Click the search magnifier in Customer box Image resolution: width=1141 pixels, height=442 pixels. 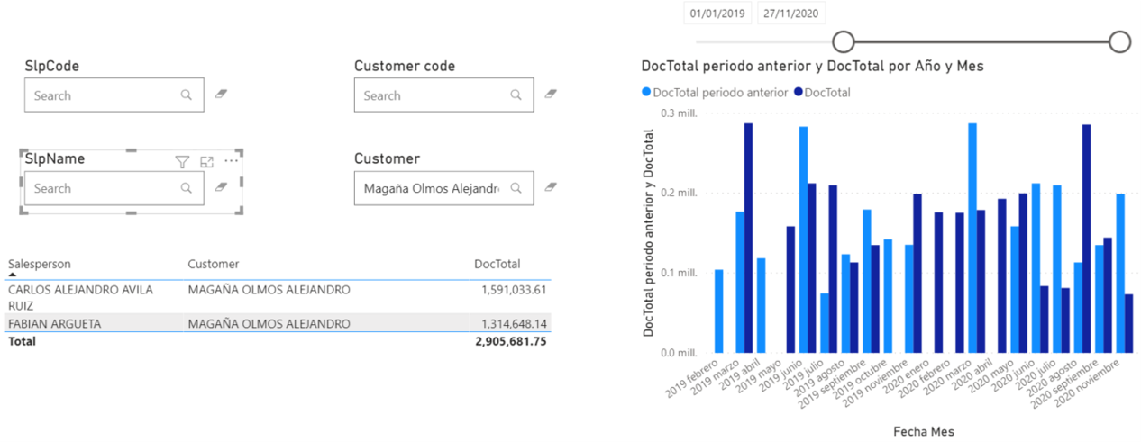(516, 188)
